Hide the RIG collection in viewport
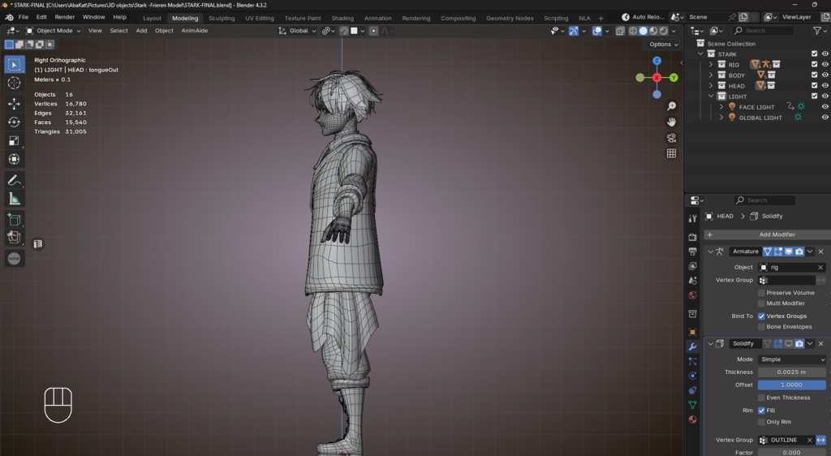831x456 pixels. tap(825, 64)
